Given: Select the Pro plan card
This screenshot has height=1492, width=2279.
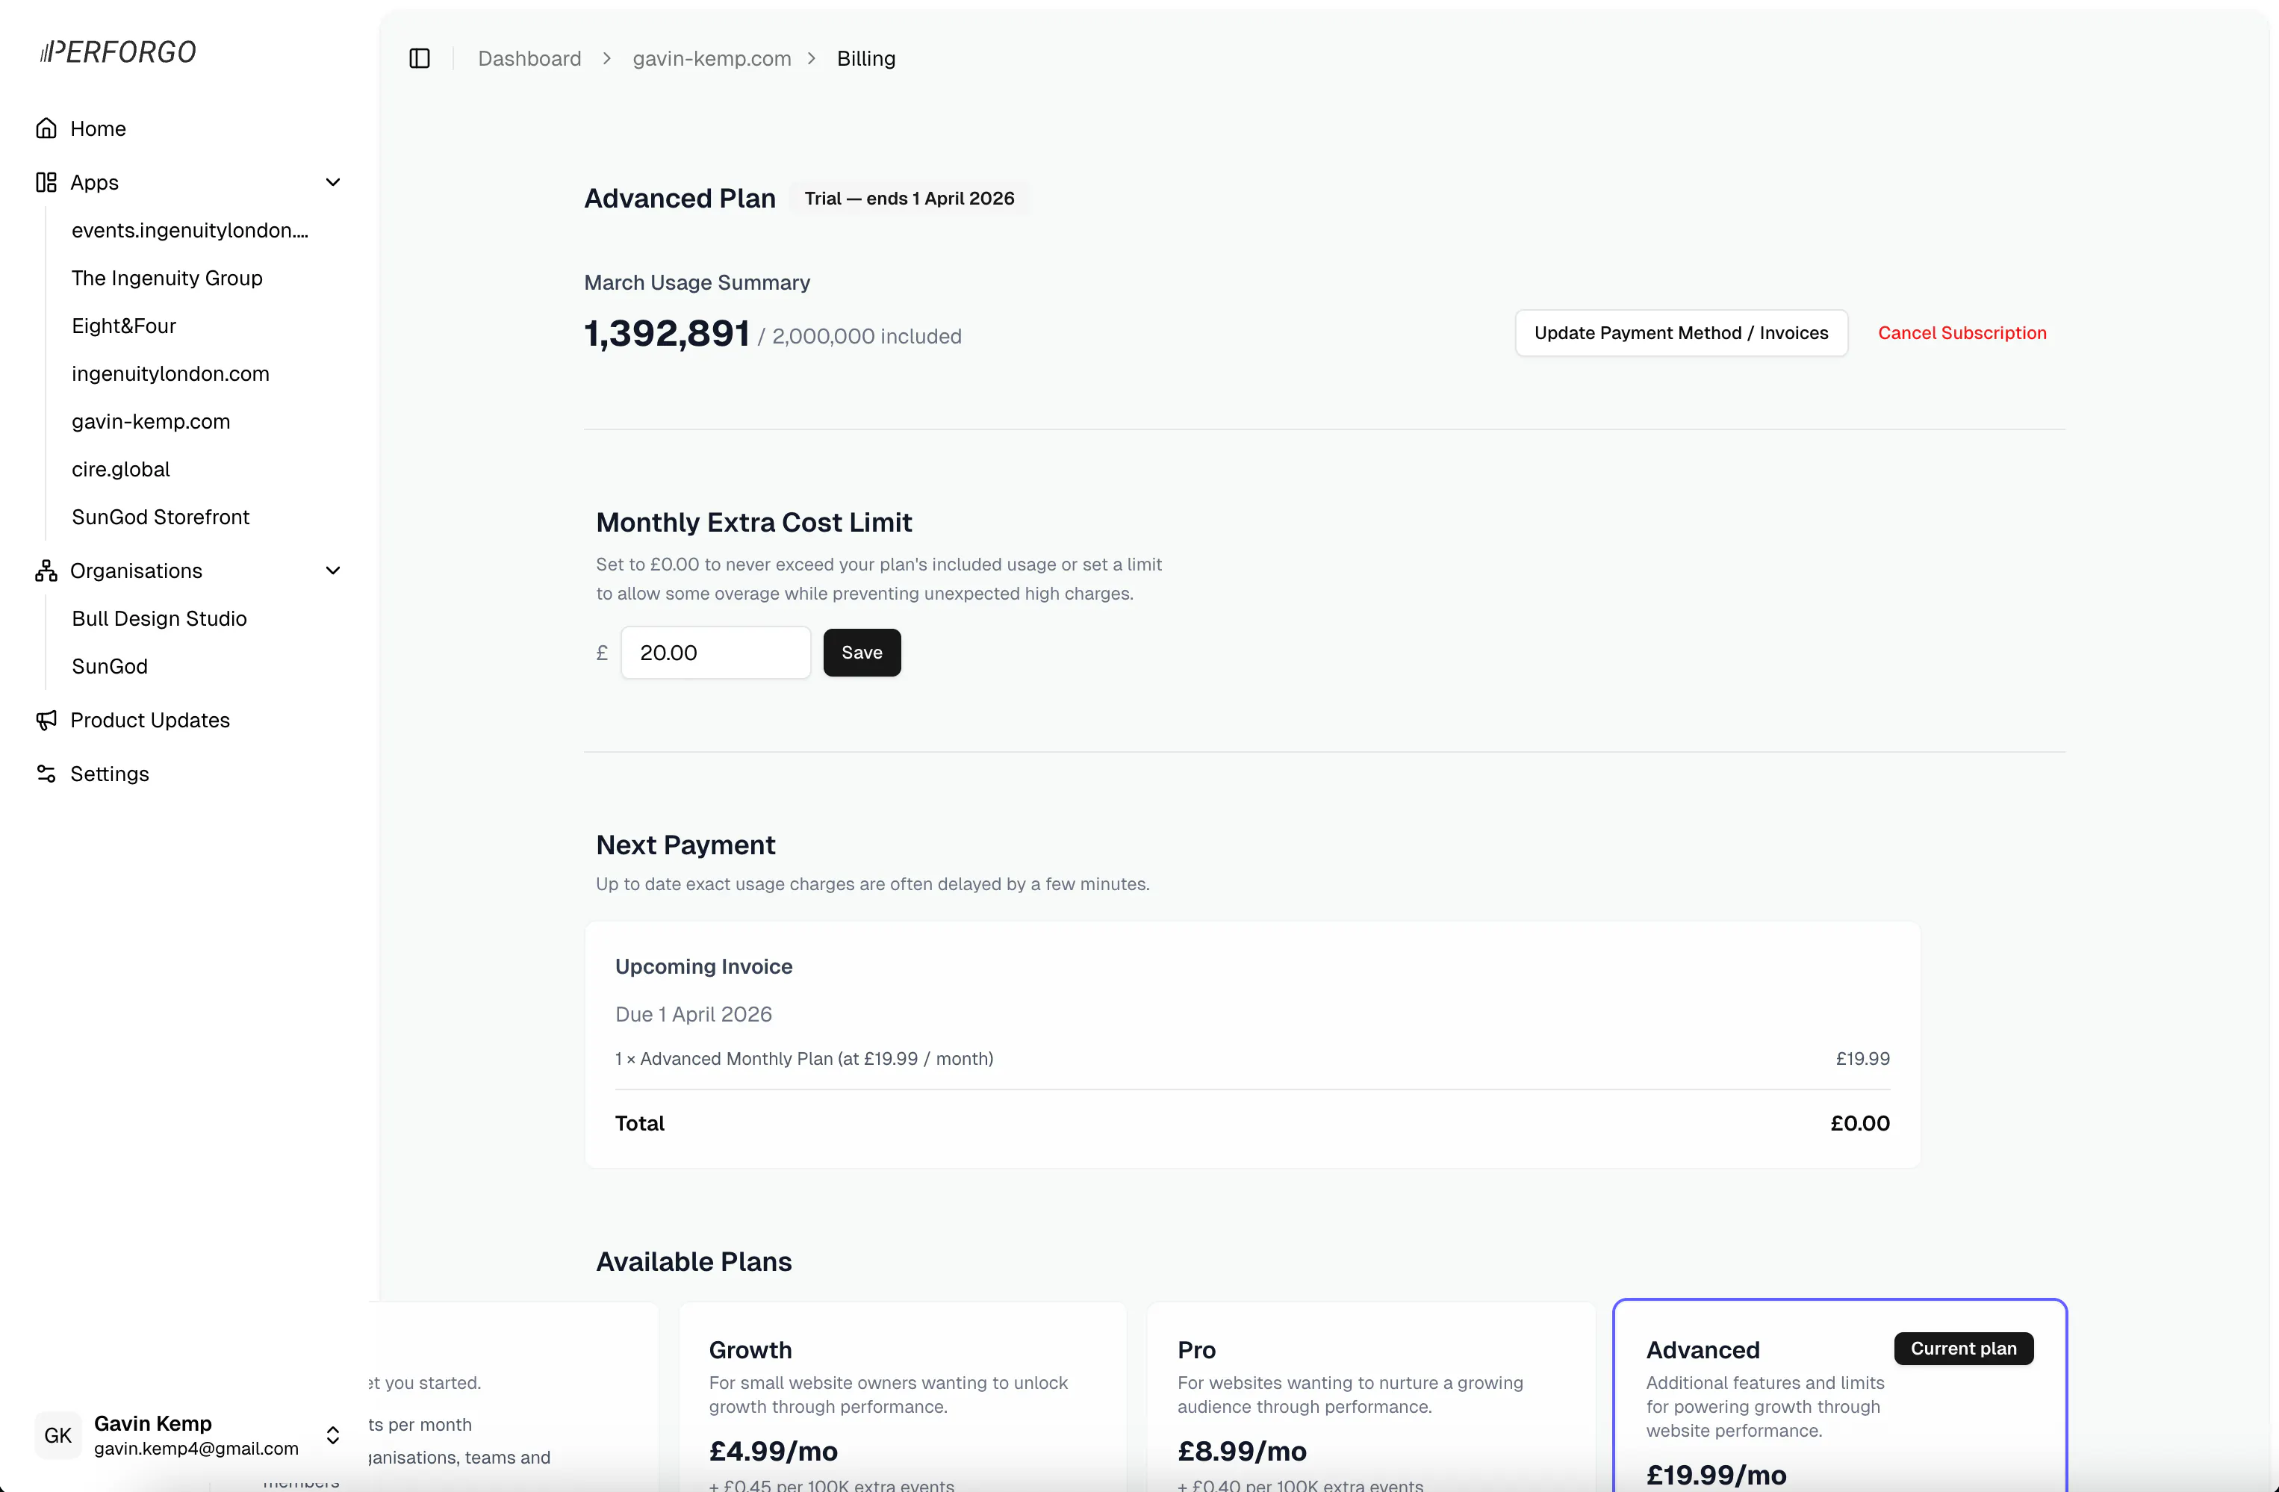Looking at the screenshot, I should [1371, 1396].
